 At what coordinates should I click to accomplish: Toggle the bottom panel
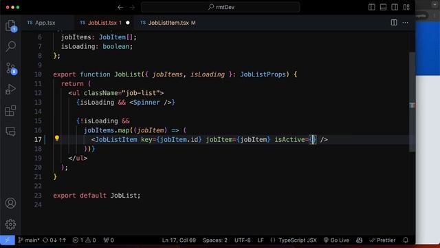383,8
